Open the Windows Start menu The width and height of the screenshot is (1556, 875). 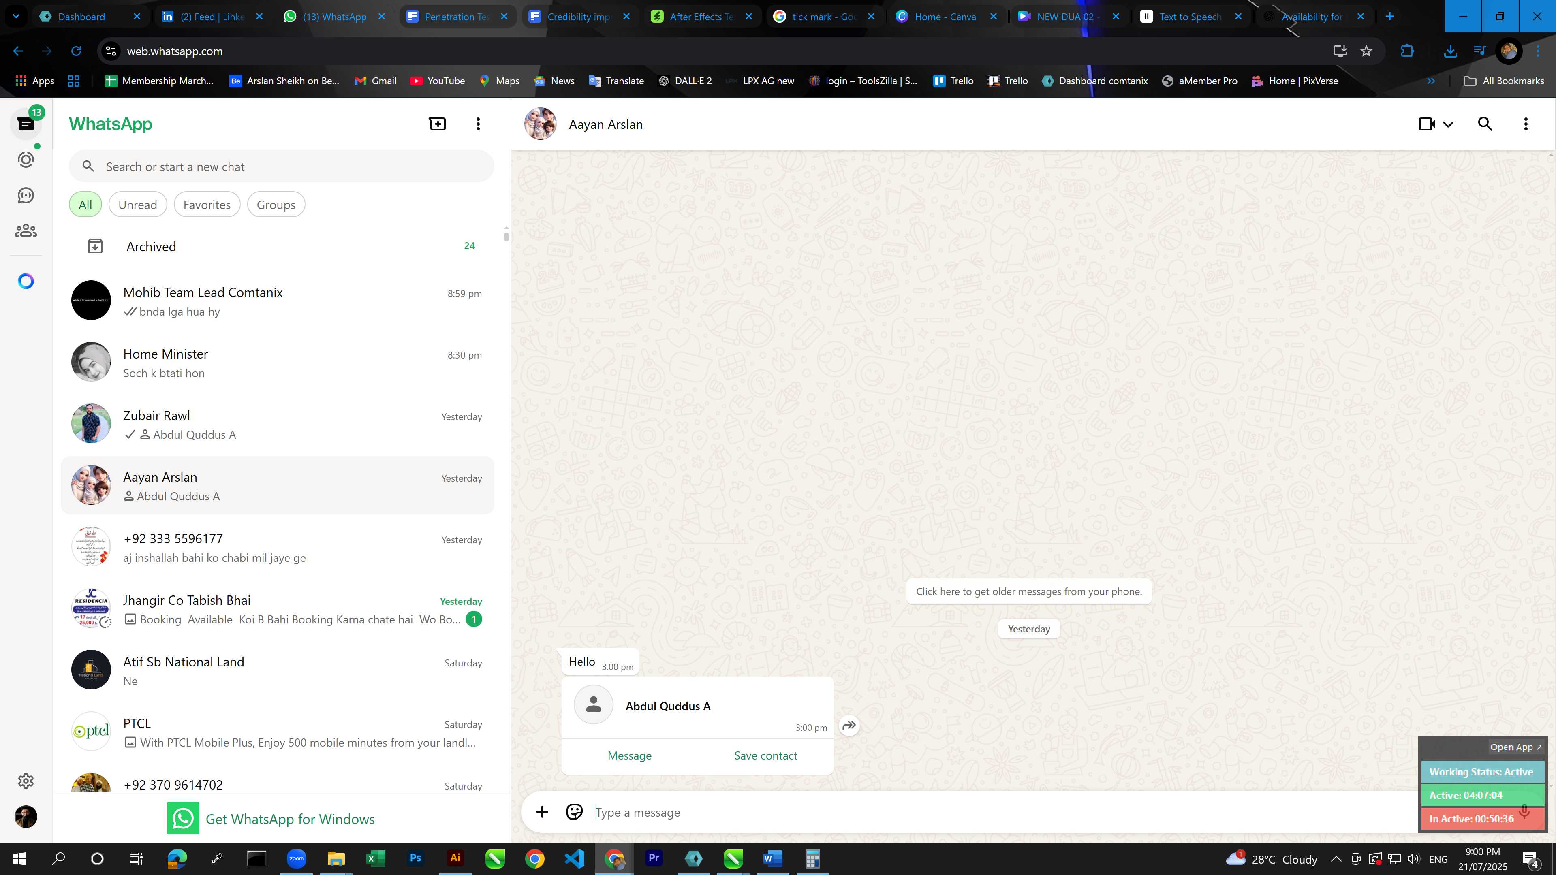pos(19,858)
